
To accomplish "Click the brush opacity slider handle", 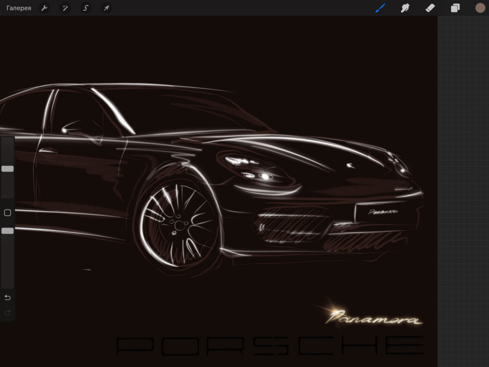I will (7, 230).
